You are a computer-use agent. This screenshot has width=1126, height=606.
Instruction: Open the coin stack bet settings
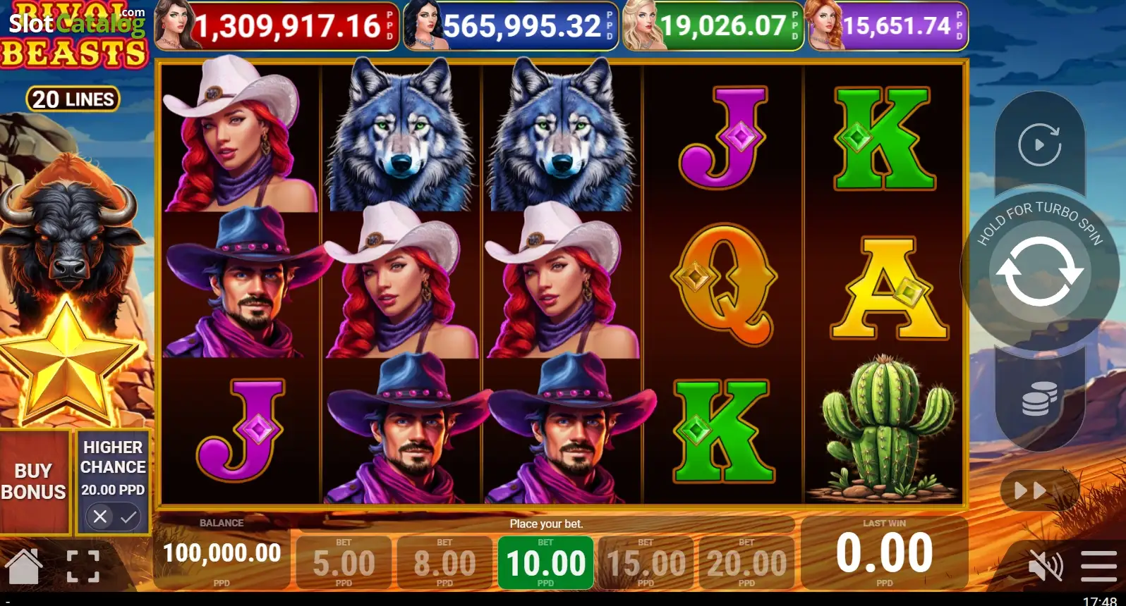click(1039, 399)
